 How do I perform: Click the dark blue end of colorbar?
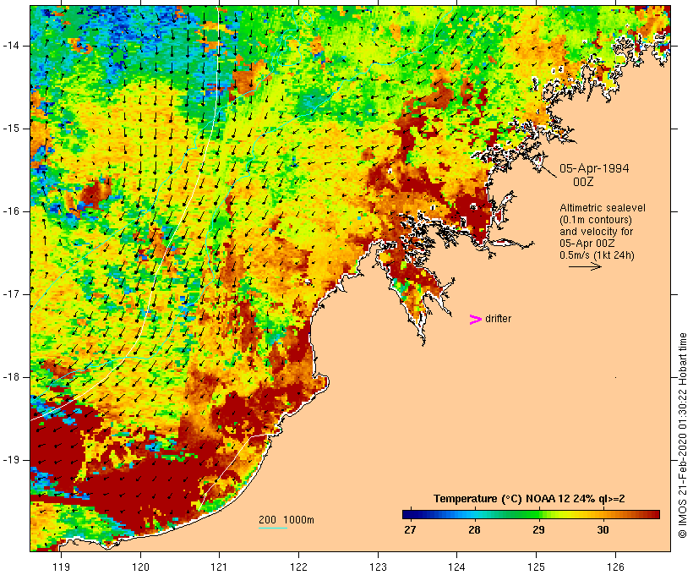coord(409,514)
